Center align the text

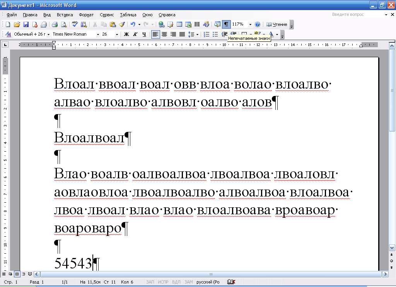point(164,34)
